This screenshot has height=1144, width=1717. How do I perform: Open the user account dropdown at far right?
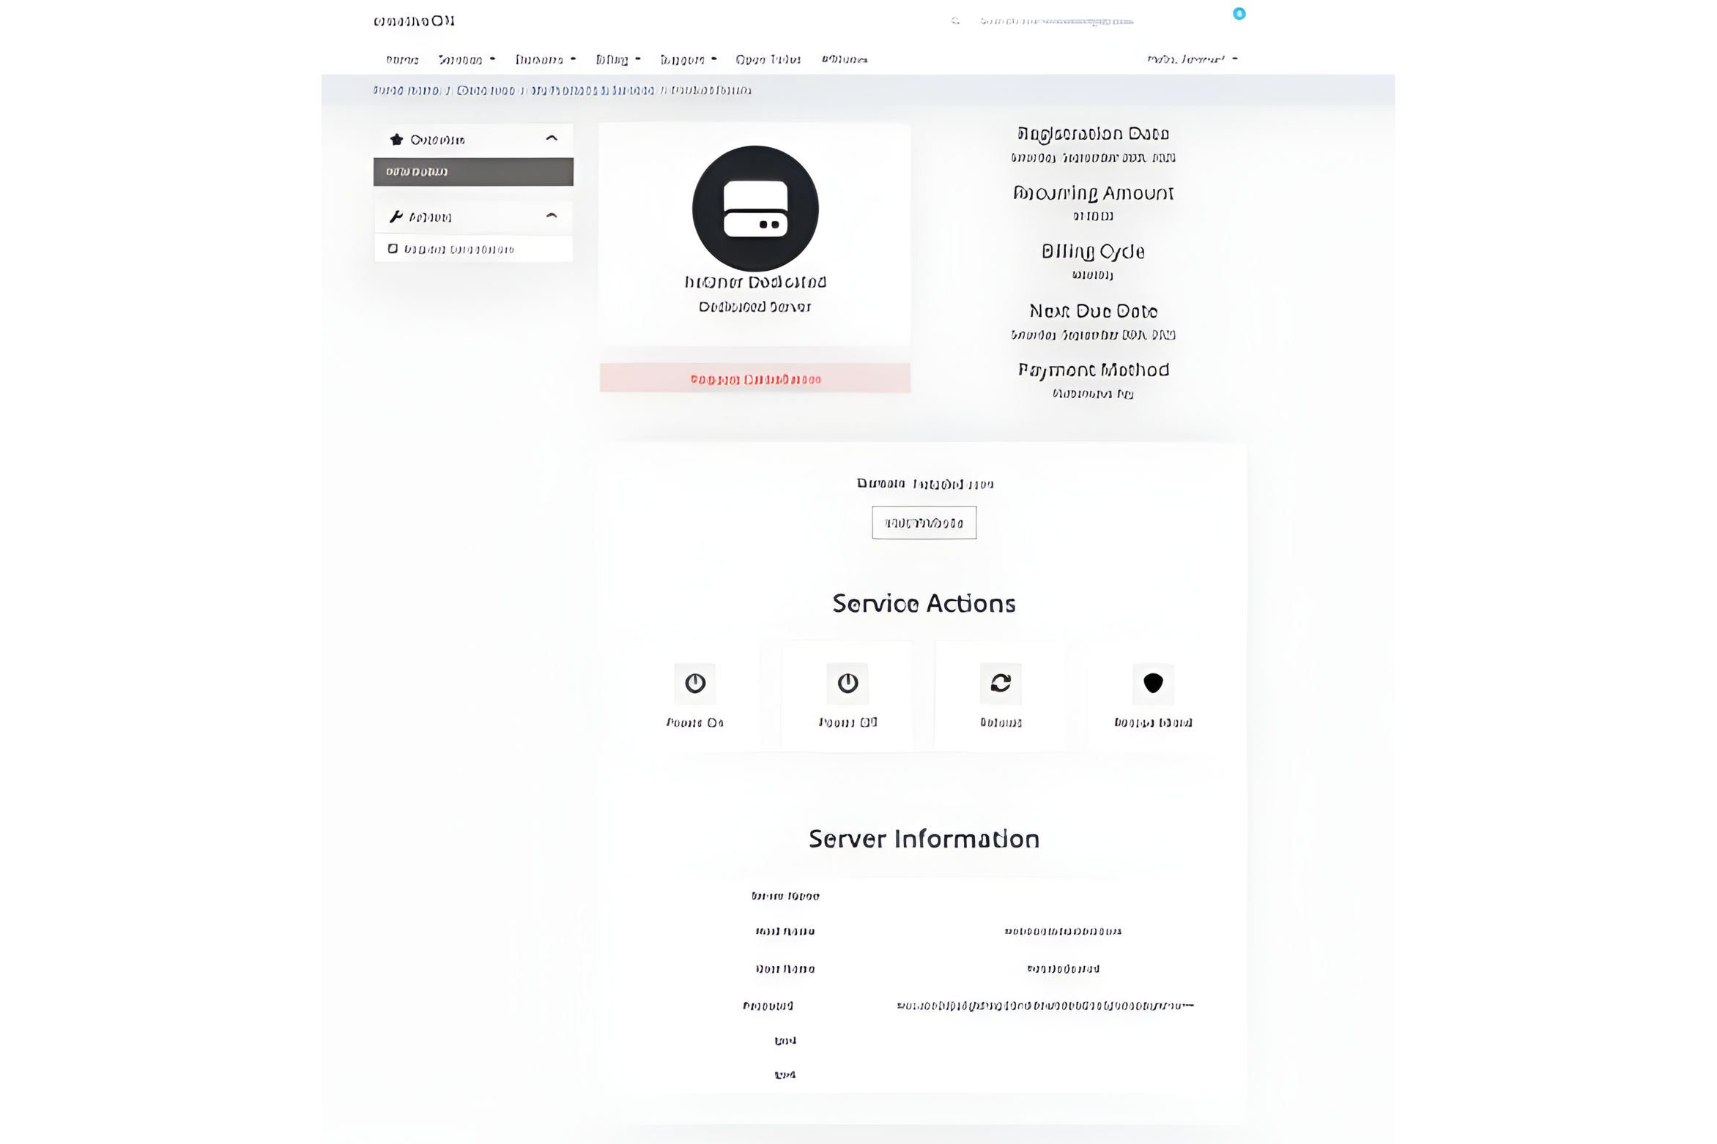click(1192, 59)
